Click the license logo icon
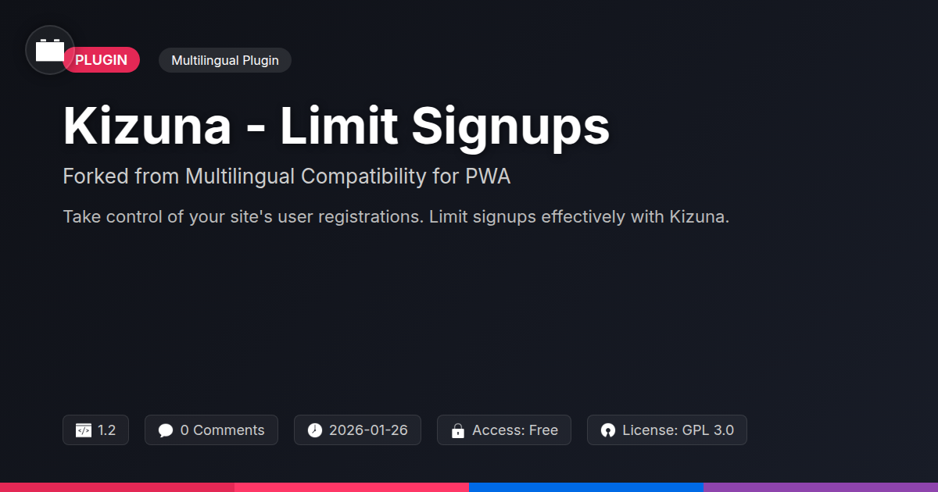This screenshot has width=938, height=492. (x=607, y=430)
